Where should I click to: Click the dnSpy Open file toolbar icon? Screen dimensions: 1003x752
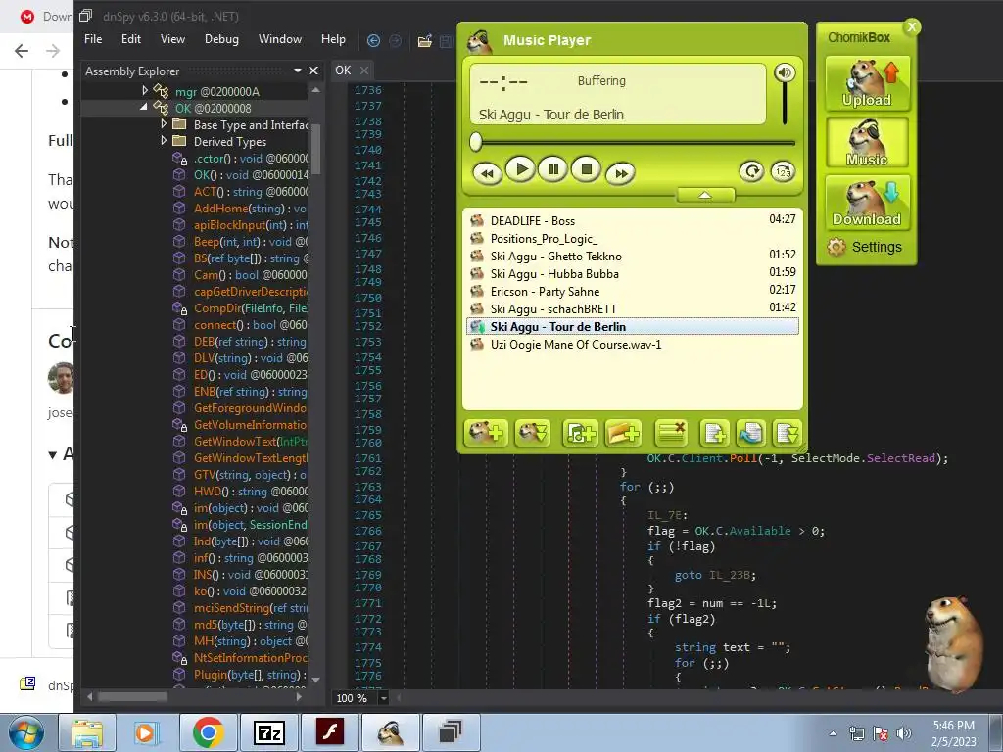pos(425,41)
